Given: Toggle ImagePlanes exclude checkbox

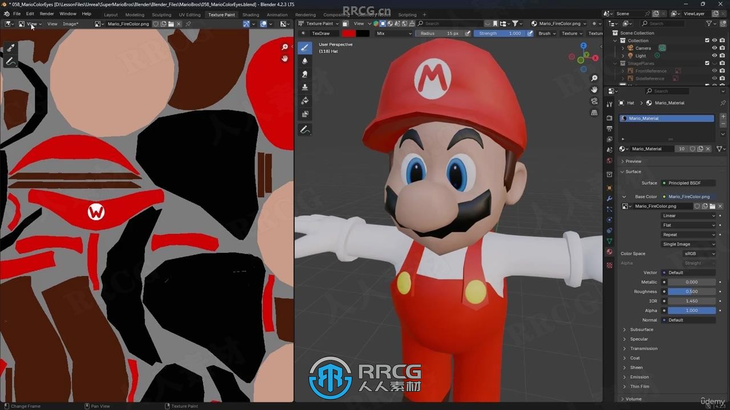Looking at the screenshot, I should tap(707, 63).
